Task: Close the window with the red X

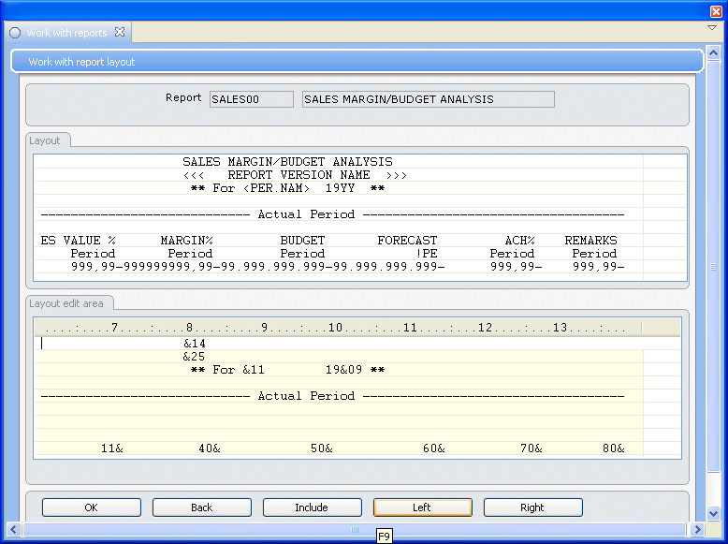Action: pos(716,10)
